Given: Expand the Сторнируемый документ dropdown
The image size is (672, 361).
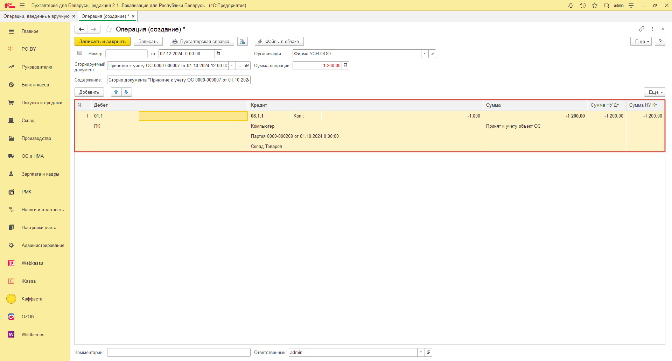Looking at the screenshot, I should pos(232,65).
